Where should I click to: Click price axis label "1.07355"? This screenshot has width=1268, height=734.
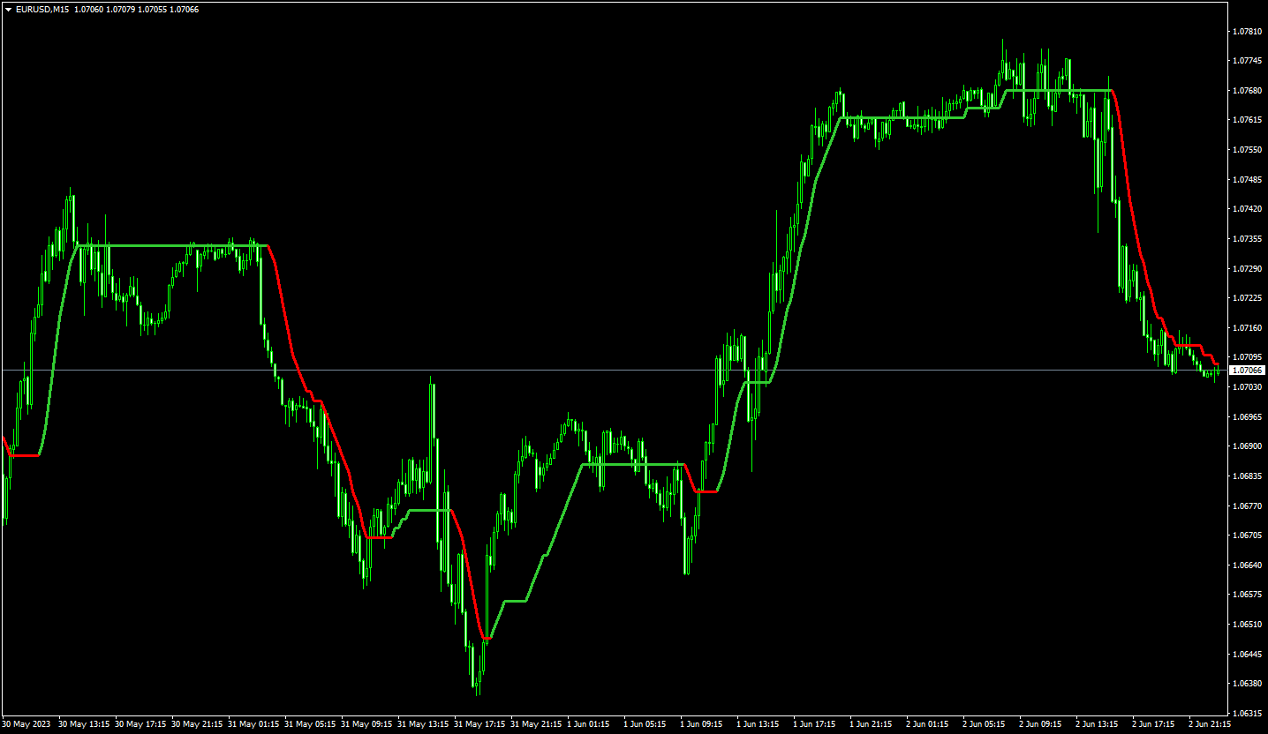[x=1247, y=239]
